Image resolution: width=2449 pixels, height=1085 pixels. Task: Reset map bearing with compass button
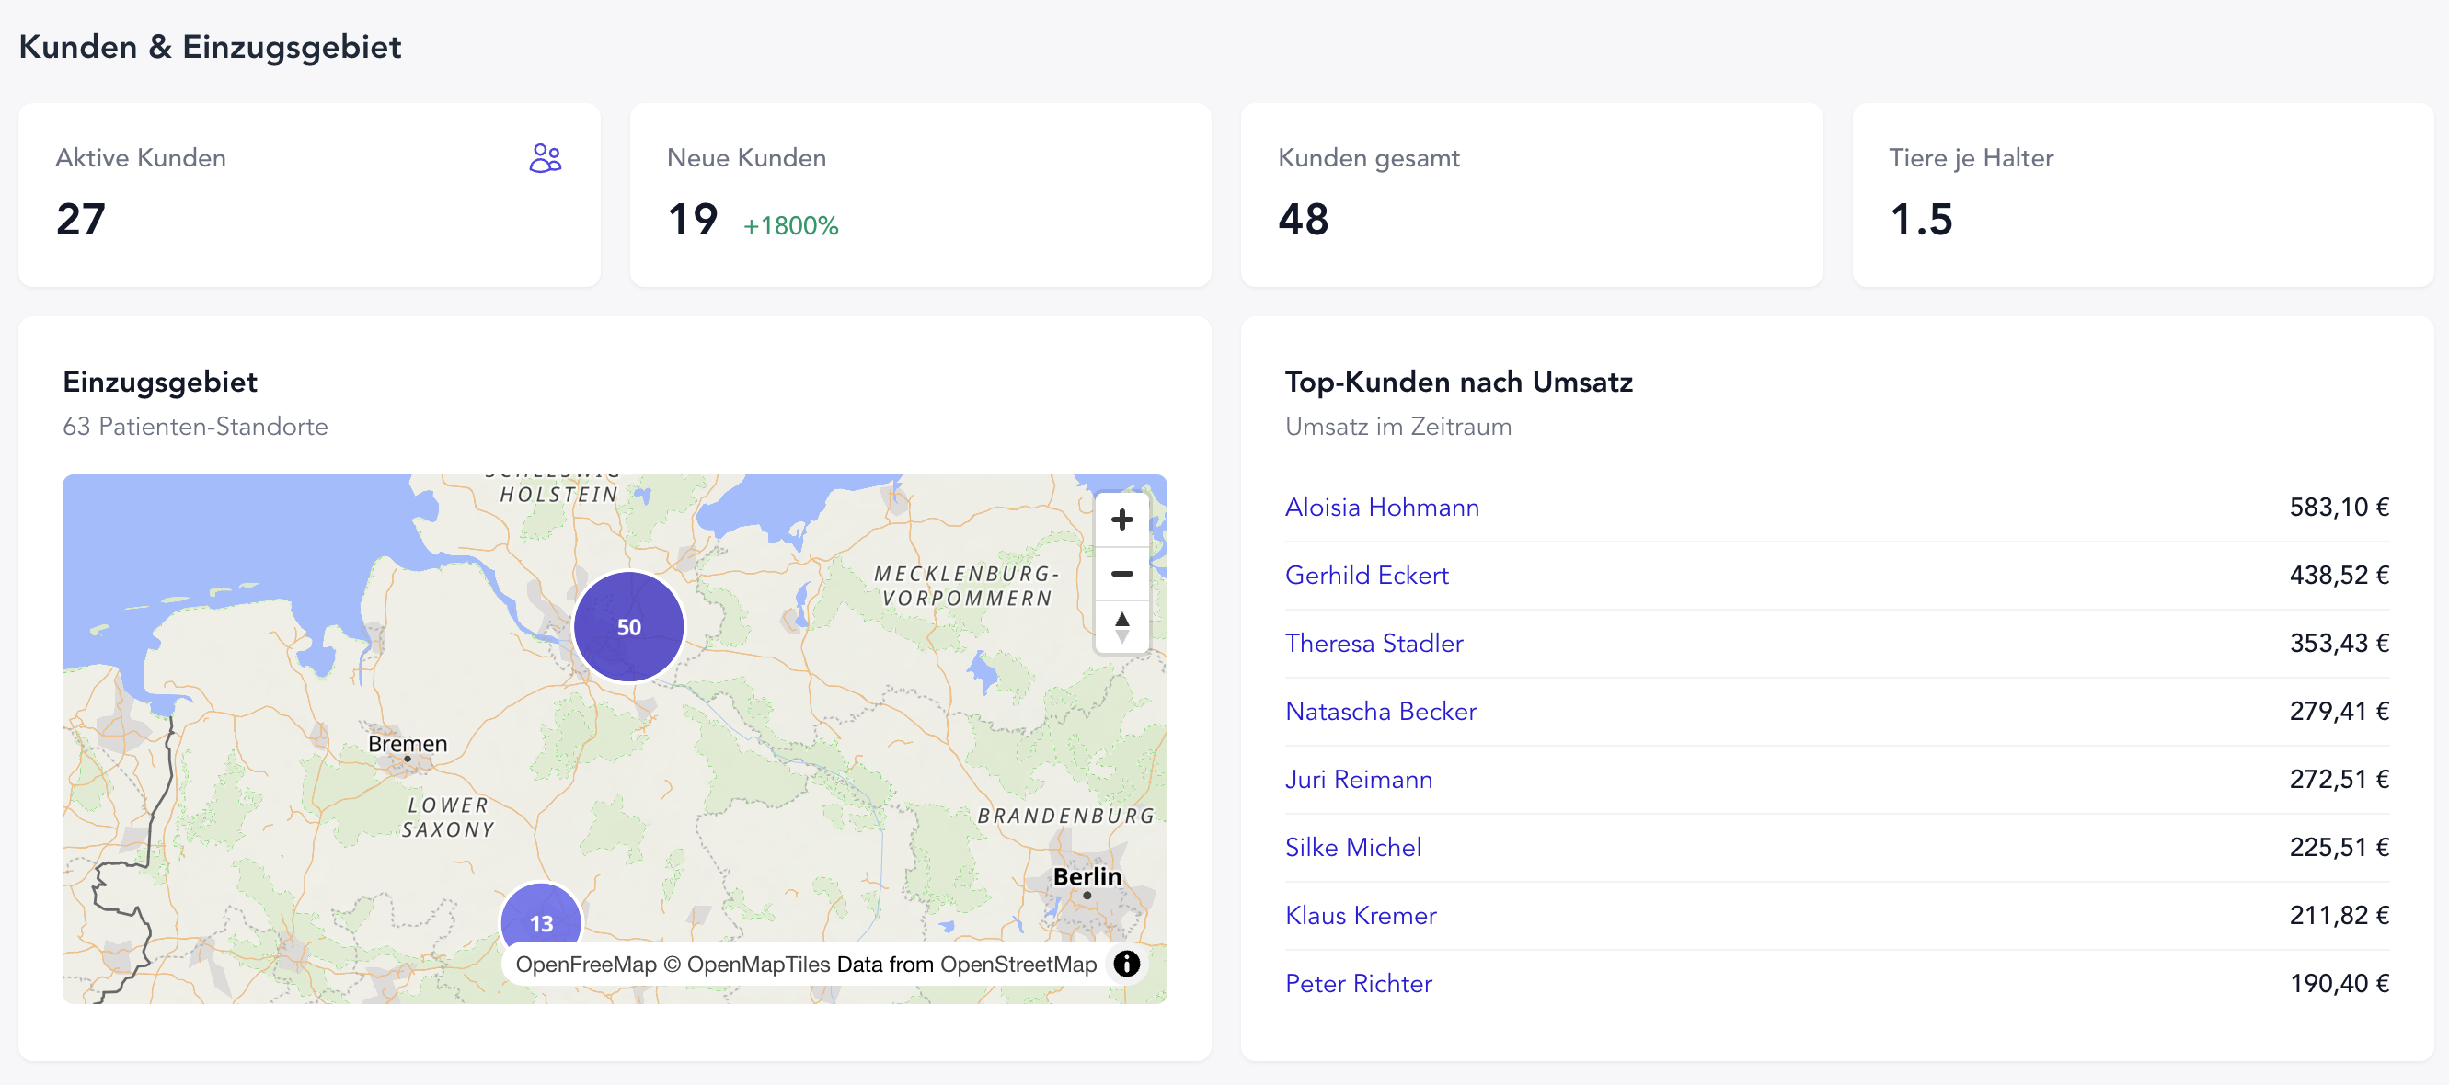tap(1121, 627)
